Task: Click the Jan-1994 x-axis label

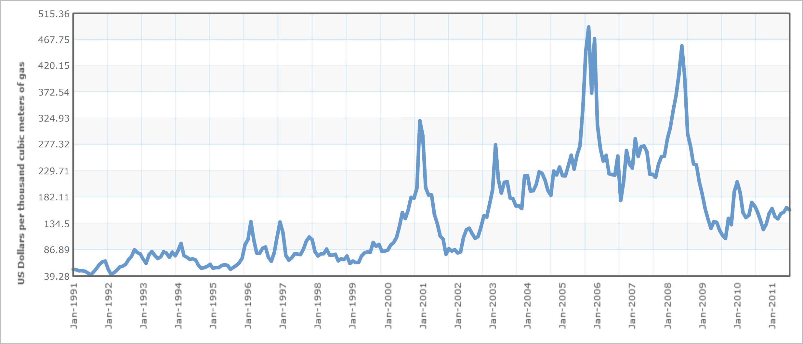Action: pyautogui.click(x=178, y=306)
